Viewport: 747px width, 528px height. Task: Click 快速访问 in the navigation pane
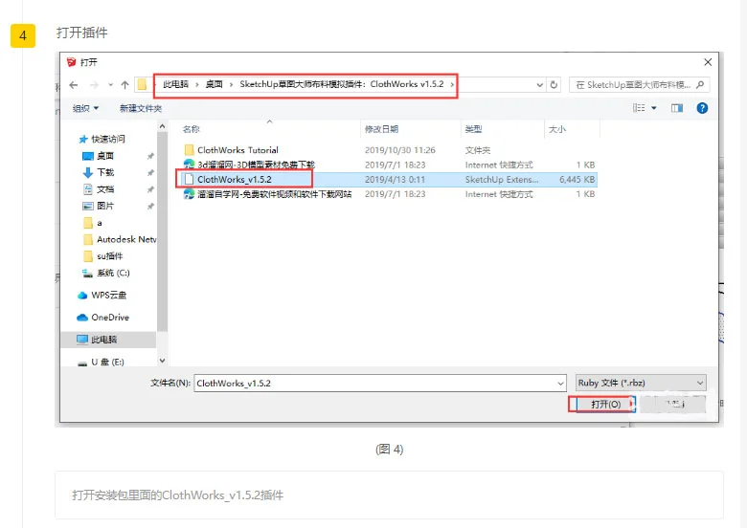[x=107, y=139]
